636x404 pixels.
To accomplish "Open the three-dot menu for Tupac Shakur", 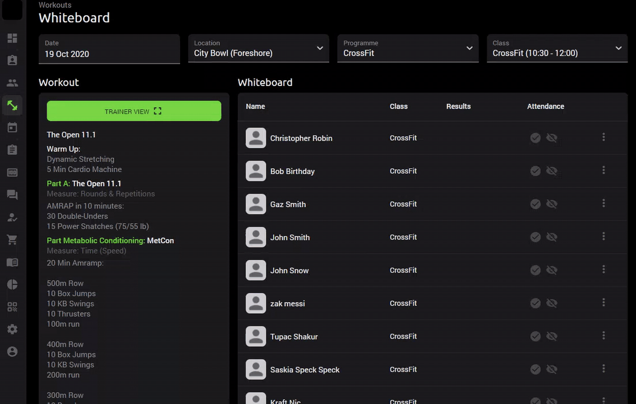I will 603,336.
